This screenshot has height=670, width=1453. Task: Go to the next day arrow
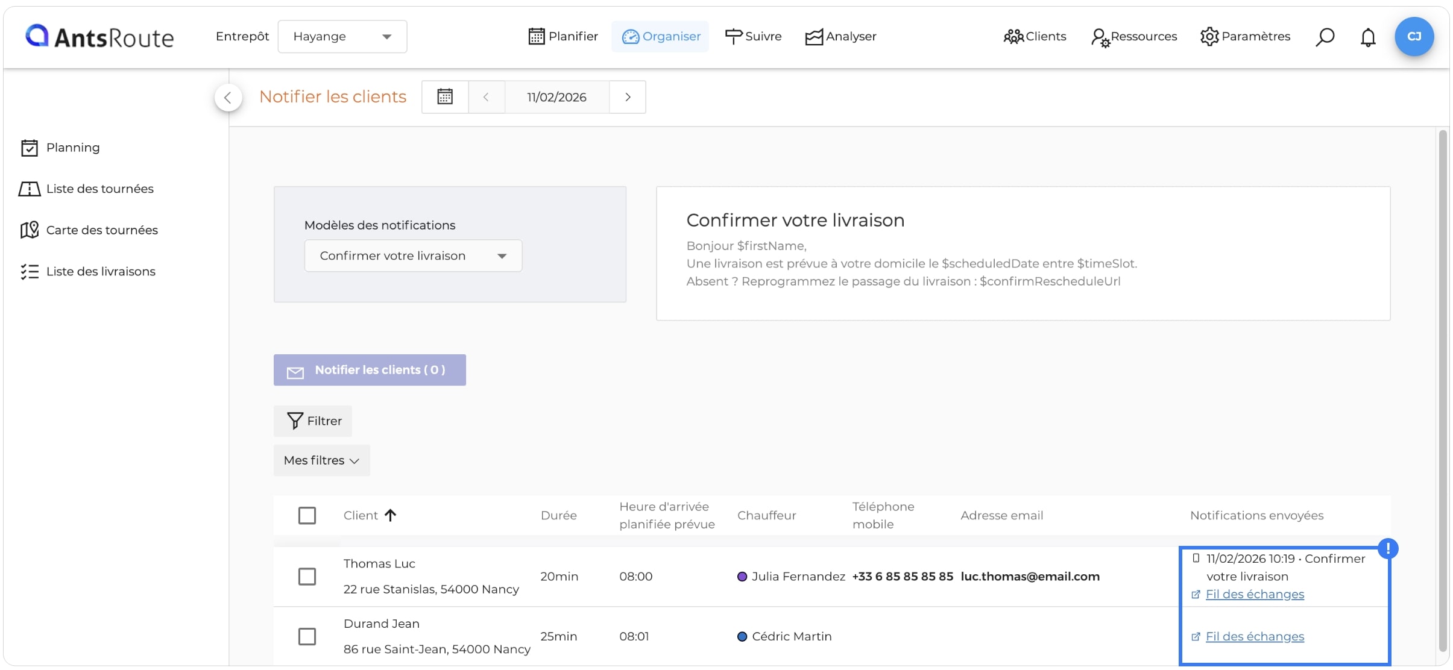[x=628, y=96]
